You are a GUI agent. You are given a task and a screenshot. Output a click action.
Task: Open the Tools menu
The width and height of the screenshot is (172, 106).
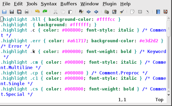tap(32, 4)
